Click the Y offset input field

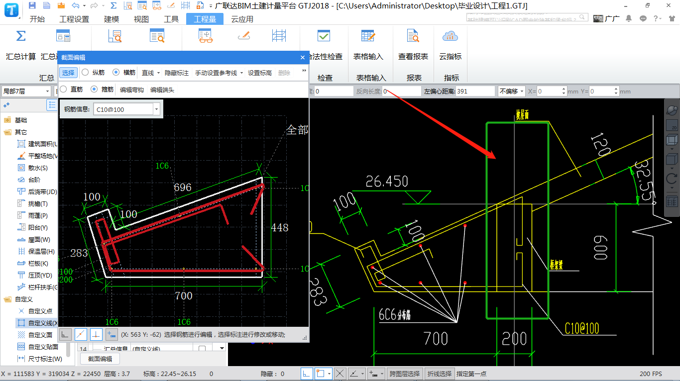point(604,92)
